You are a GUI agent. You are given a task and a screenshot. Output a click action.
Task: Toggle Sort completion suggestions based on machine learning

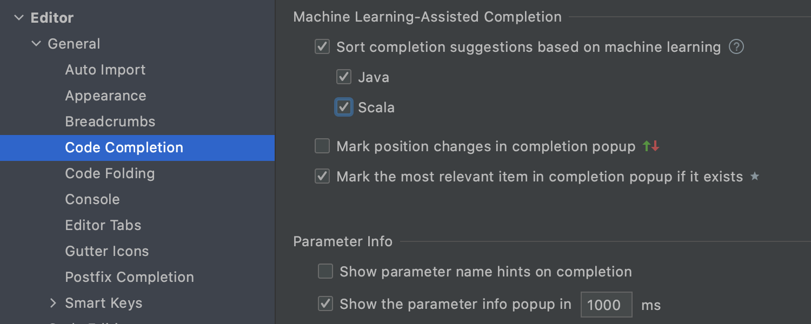point(322,47)
